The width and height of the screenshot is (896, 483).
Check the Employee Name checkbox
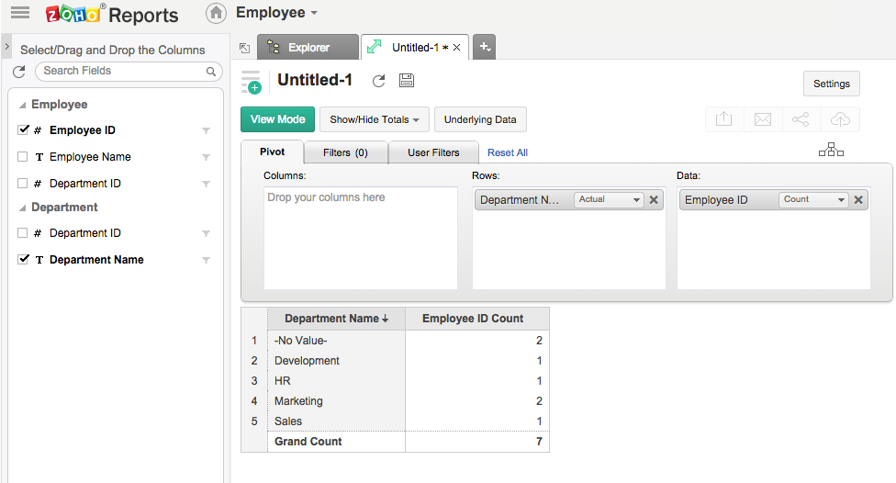[23, 157]
